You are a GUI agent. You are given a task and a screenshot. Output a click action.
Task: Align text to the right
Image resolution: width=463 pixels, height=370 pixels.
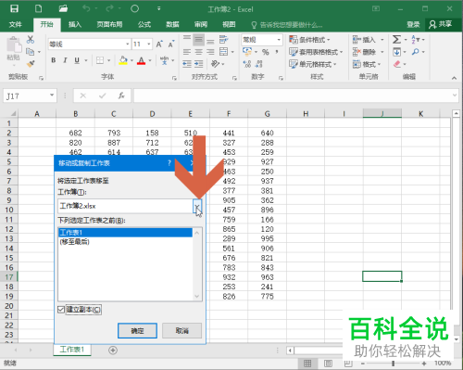tap(210, 52)
